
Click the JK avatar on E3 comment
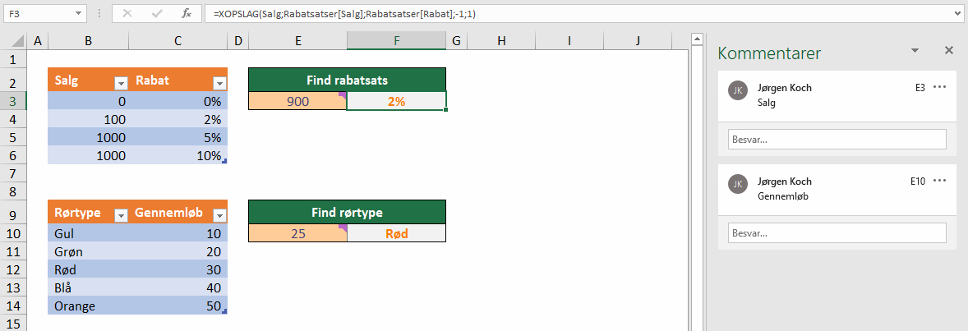pos(737,90)
